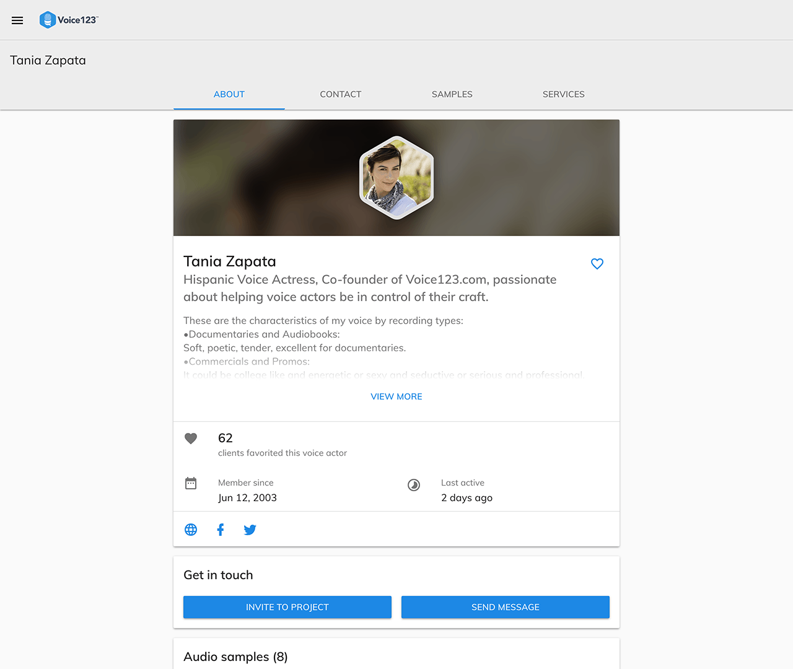
Task: Click the 62 clients favorited count
Action: click(226, 438)
